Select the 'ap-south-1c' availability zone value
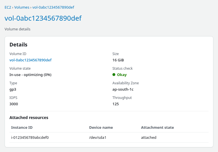The width and height of the screenshot is (218, 152). [123, 89]
